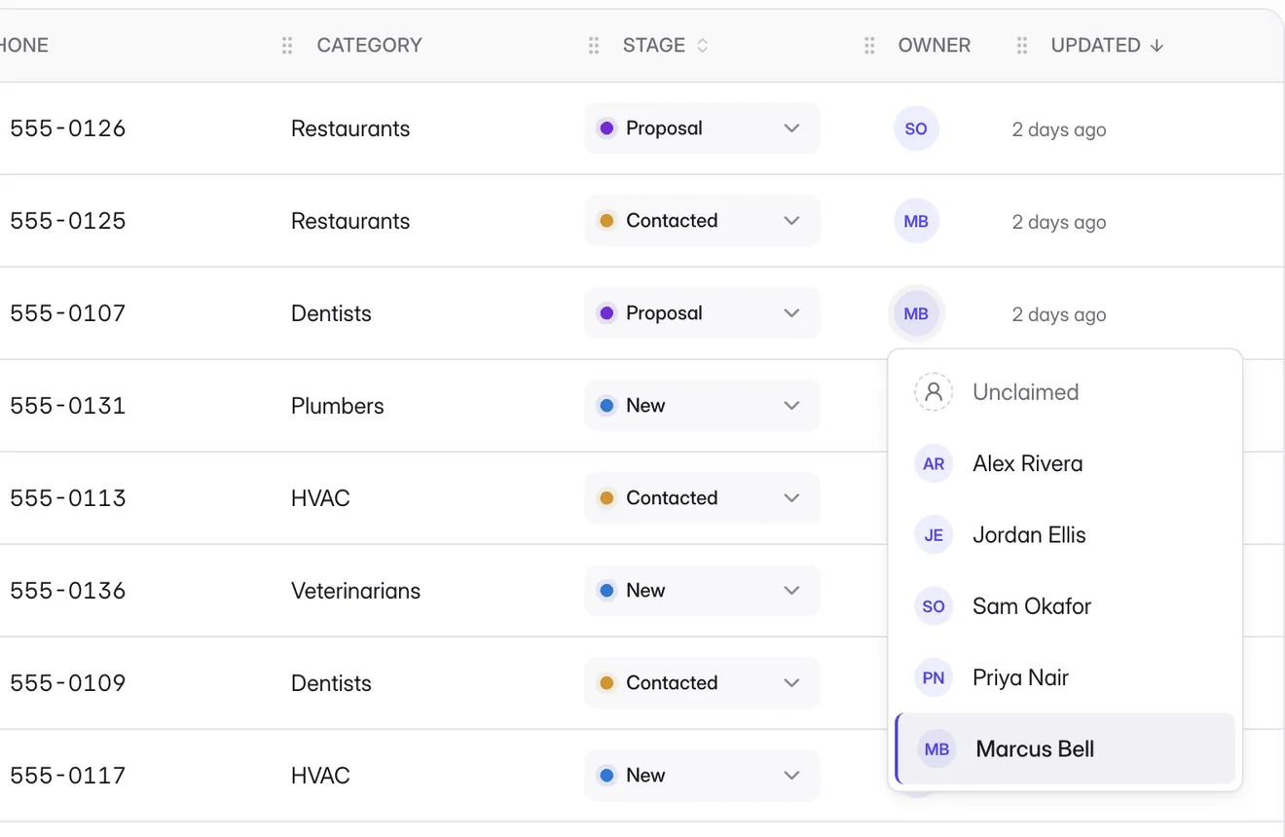
Task: Click the STAGE column drag handle
Action: 594,46
